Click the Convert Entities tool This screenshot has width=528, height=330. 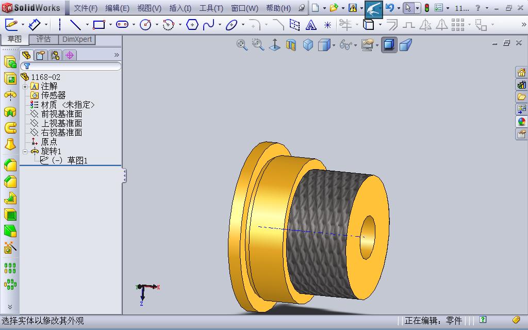(x=368, y=25)
